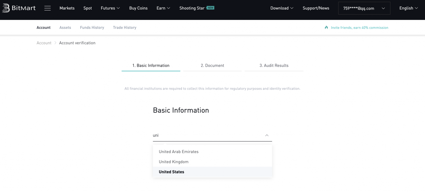Viewport: 425px width, 192px height.
Task: Click the BitMart logo
Action: click(19, 8)
